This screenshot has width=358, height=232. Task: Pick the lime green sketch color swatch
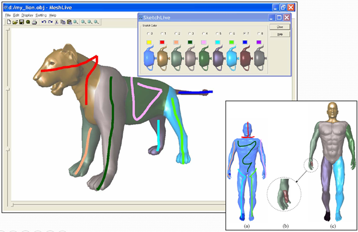[x=231, y=42]
